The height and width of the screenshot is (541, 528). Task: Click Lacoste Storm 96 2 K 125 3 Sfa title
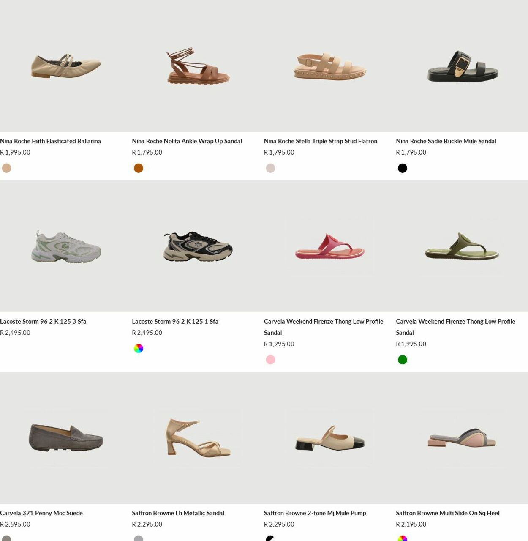[x=43, y=321]
